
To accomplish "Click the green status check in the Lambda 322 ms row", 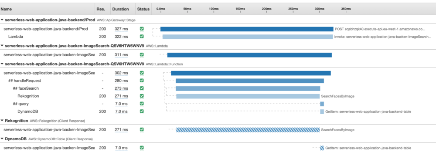I will tap(142, 37).
